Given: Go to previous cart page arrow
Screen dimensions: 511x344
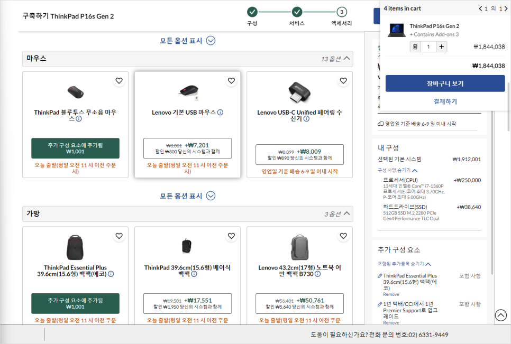Looking at the screenshot, I should click(x=480, y=8).
